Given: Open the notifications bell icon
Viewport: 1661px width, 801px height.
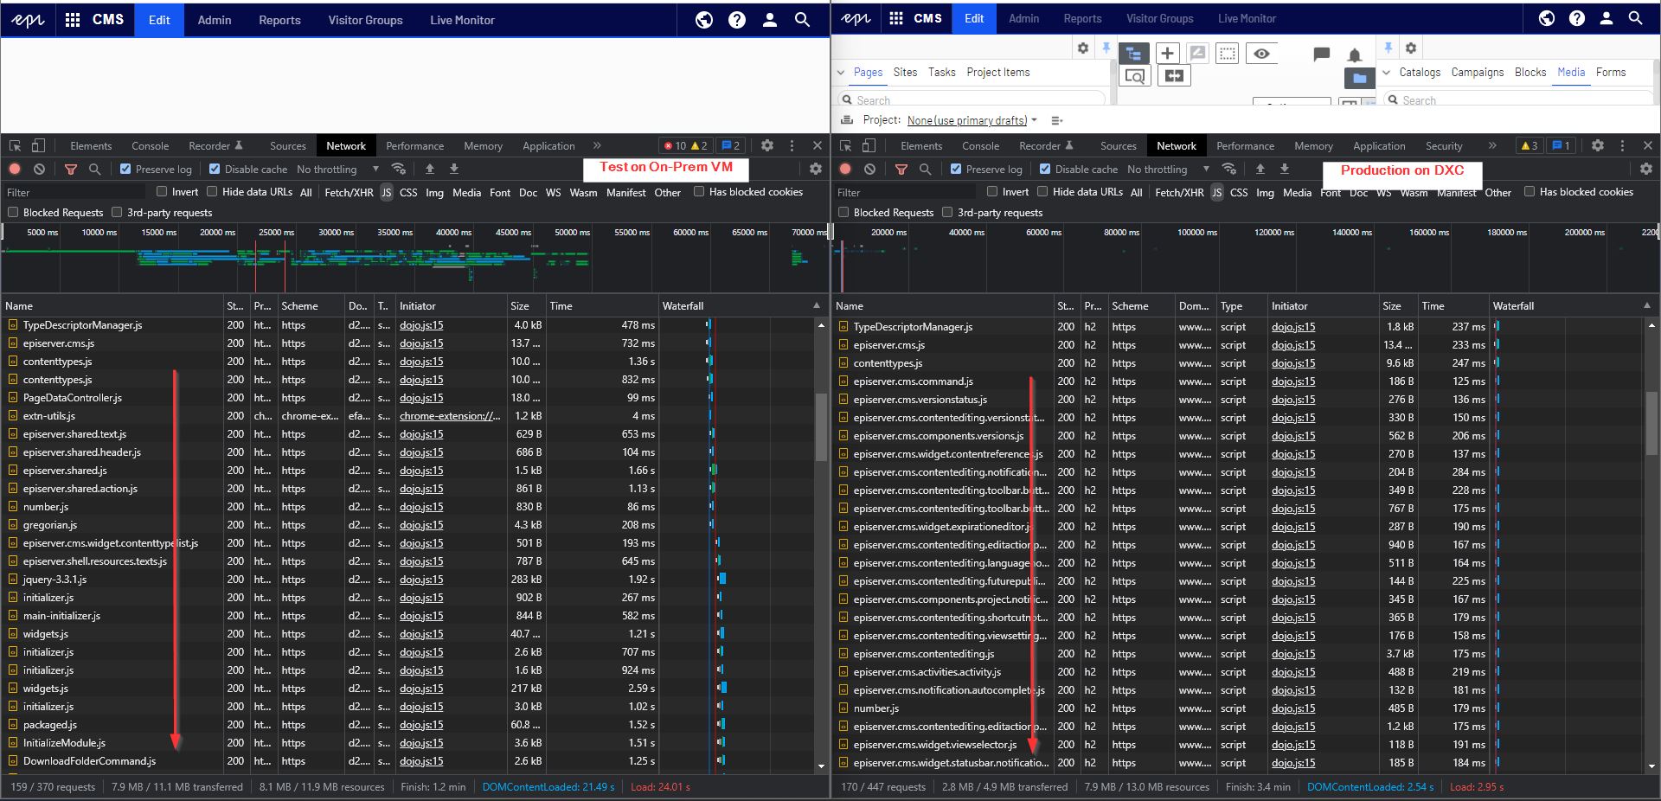Looking at the screenshot, I should click(x=1355, y=56).
